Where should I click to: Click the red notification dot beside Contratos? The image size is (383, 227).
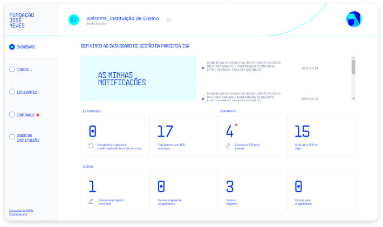coord(38,115)
